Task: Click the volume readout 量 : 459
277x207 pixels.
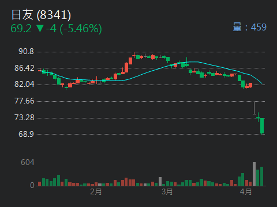Action: coord(249,27)
